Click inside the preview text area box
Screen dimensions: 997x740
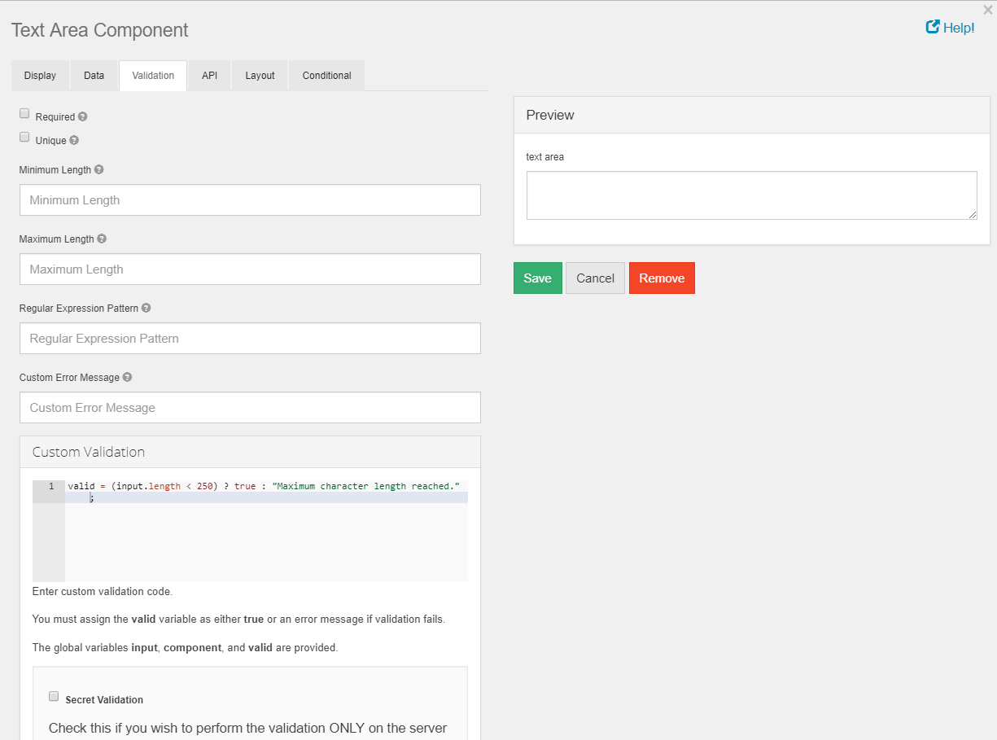(x=751, y=195)
